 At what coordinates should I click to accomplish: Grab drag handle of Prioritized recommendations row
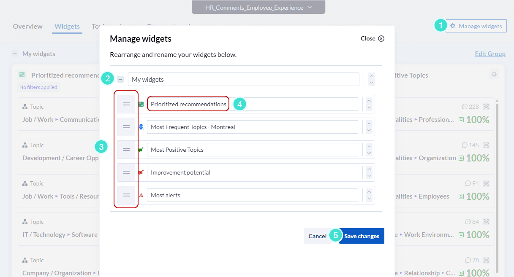[x=126, y=104]
